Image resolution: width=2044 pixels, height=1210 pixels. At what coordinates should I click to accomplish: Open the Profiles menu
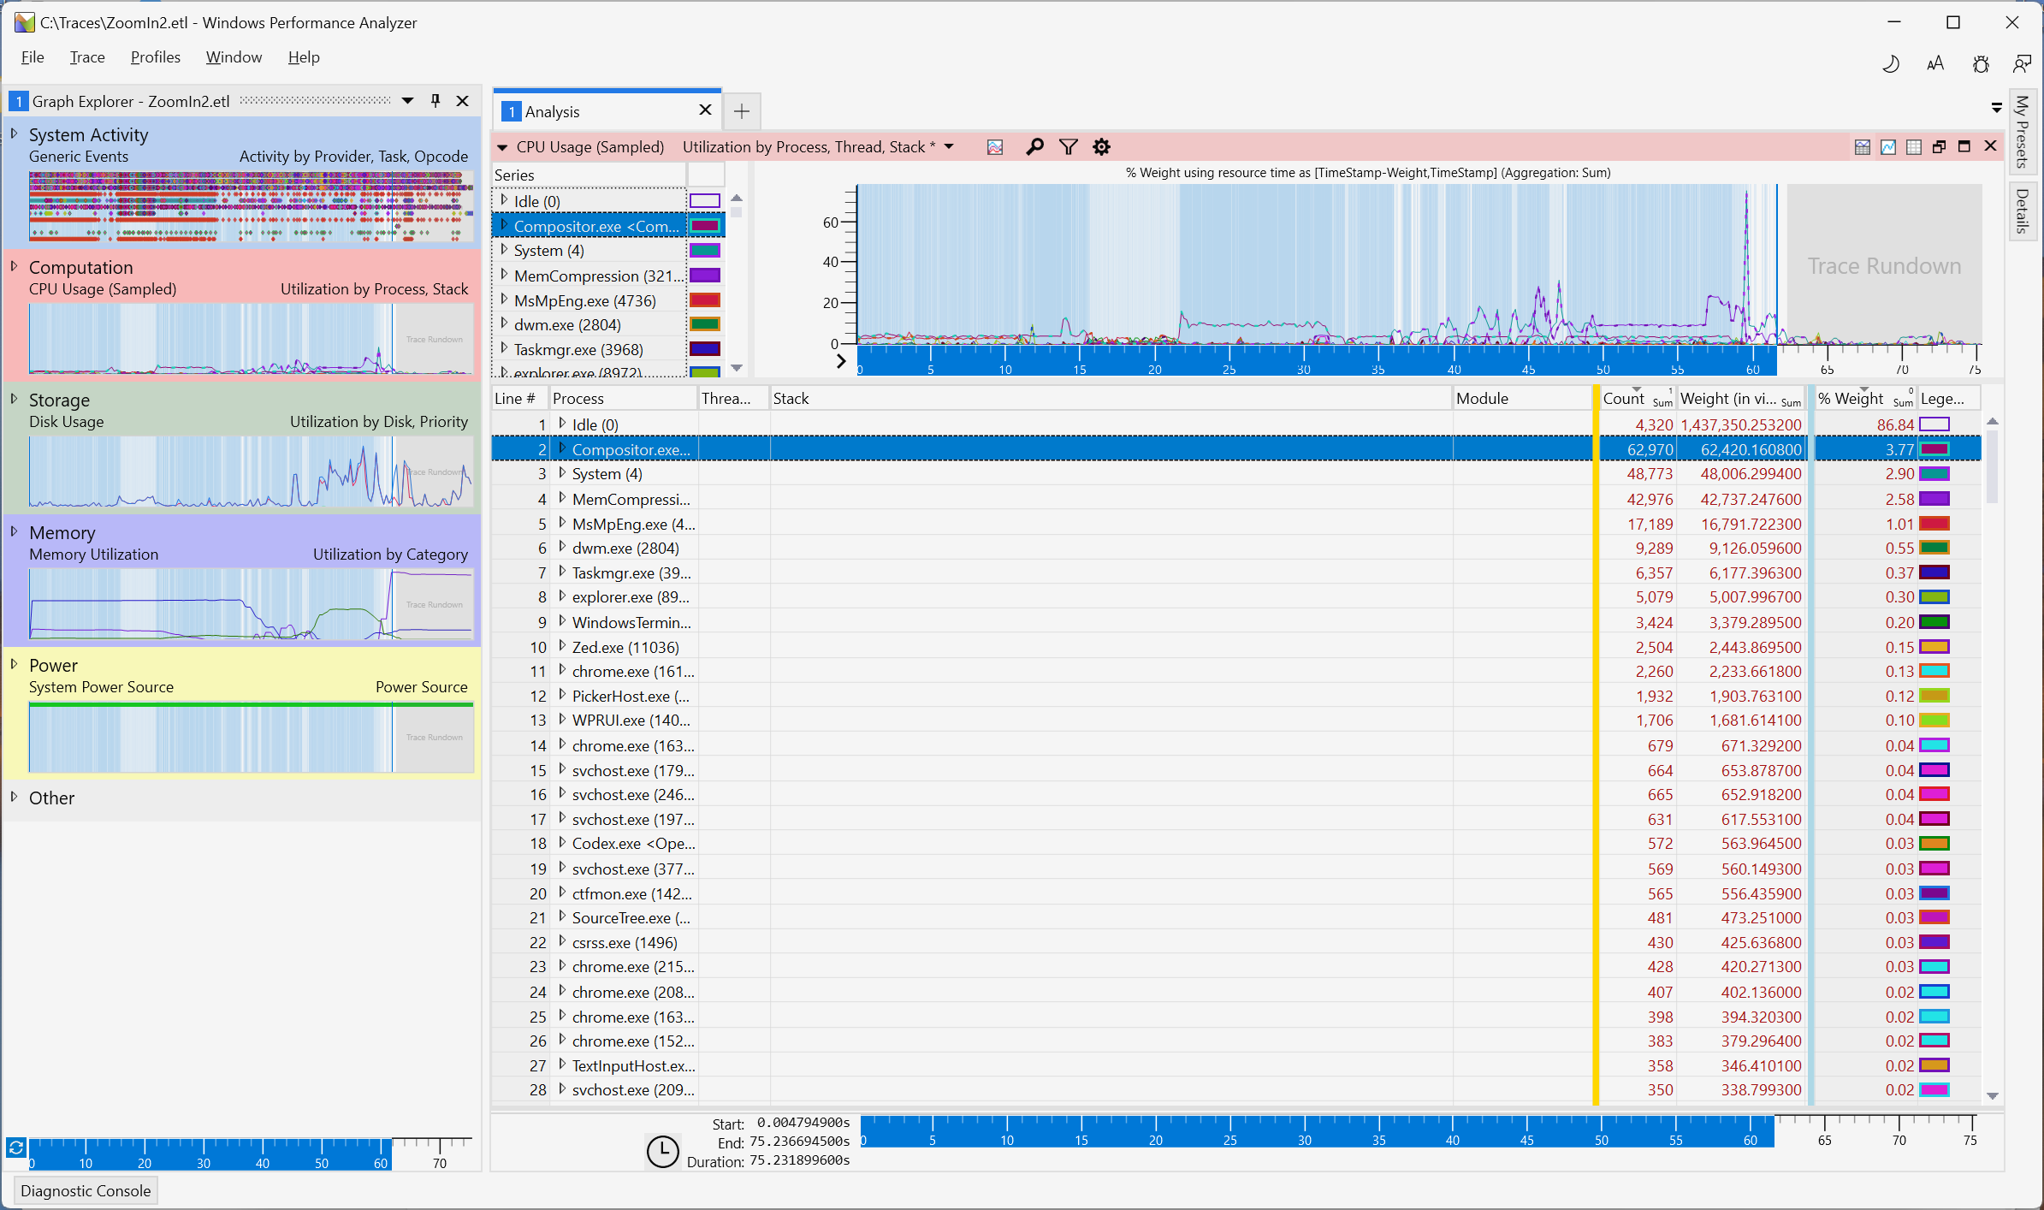pyautogui.click(x=155, y=57)
